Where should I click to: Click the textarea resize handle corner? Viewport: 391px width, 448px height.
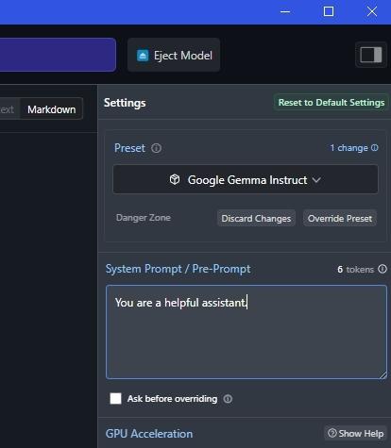(382, 375)
